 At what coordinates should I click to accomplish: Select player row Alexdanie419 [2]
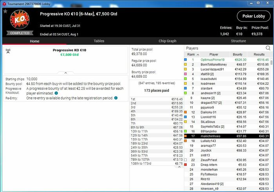(227, 184)
